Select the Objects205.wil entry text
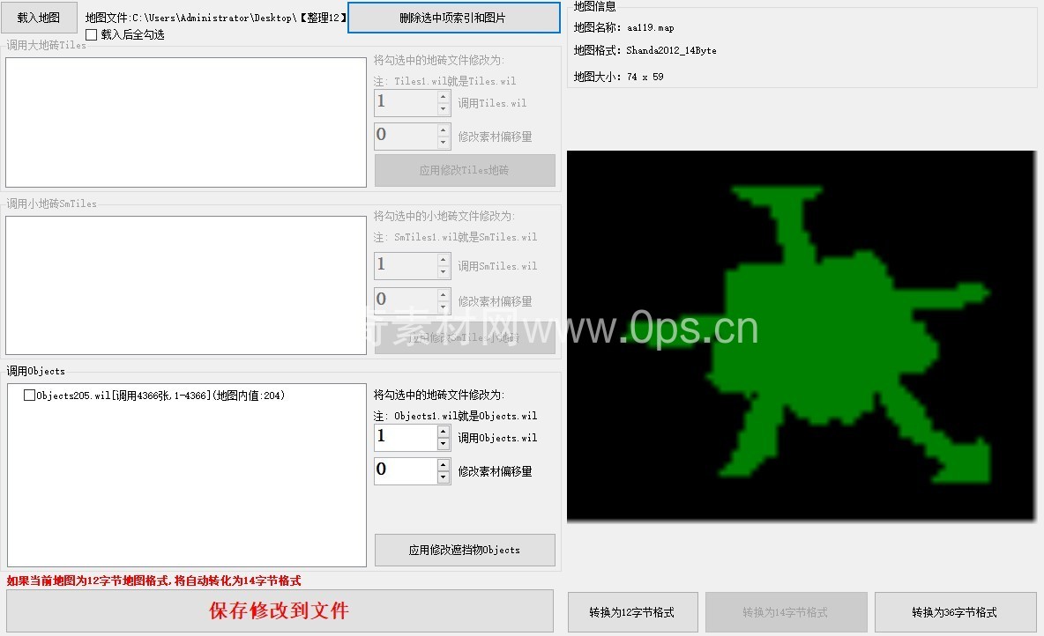This screenshot has height=636, width=1044. pyautogui.click(x=160, y=396)
